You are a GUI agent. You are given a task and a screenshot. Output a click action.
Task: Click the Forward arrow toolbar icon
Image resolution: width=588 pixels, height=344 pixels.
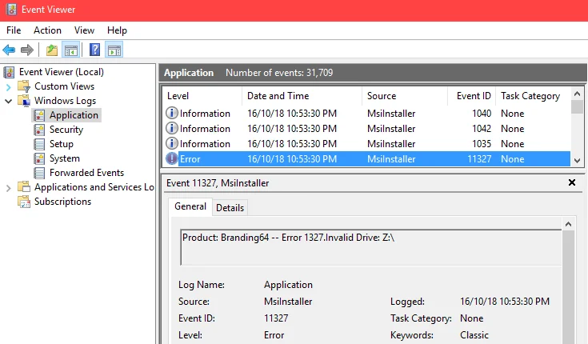27,50
